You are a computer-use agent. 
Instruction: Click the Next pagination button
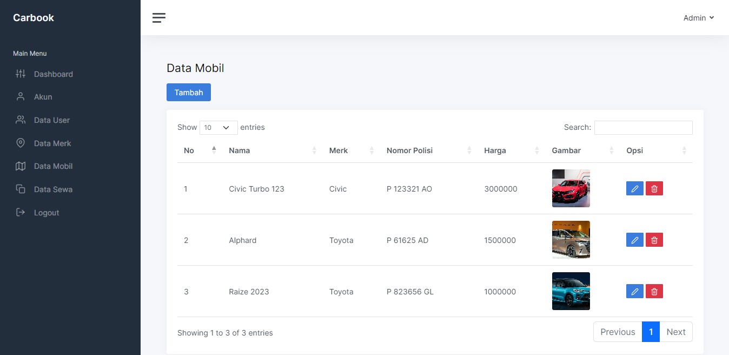[675, 332]
